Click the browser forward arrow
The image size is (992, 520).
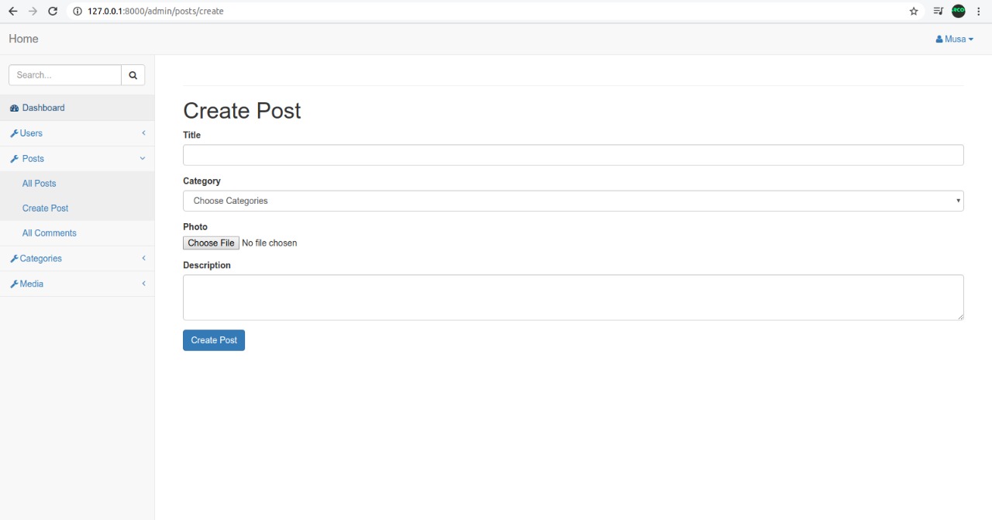point(33,12)
